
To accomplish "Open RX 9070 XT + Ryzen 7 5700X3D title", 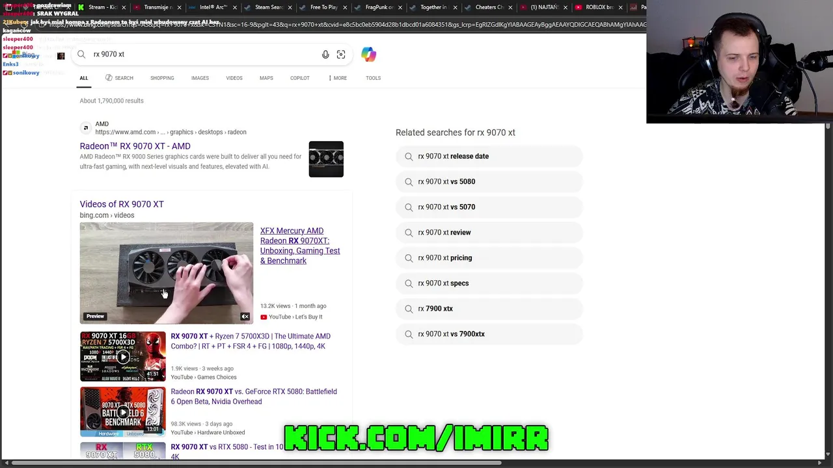I will 251,341.
